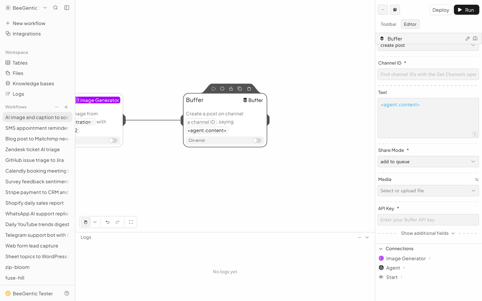Image resolution: width=482 pixels, height=301 pixels.
Task: Click the Deploy button
Action: 440,10
